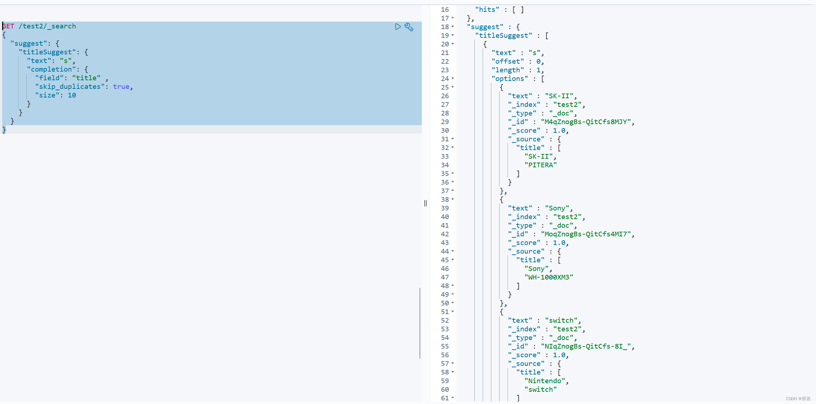Click the "completion" key in request
Image resolution: width=816 pixels, height=404 pixels.
click(51, 69)
